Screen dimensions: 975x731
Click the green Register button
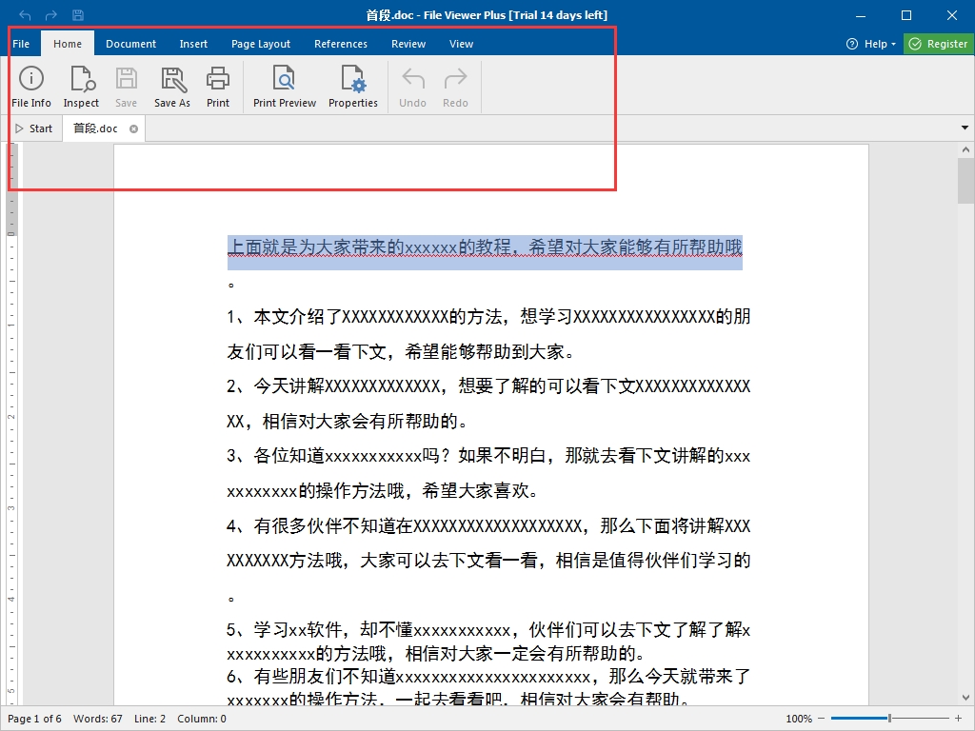coord(938,44)
